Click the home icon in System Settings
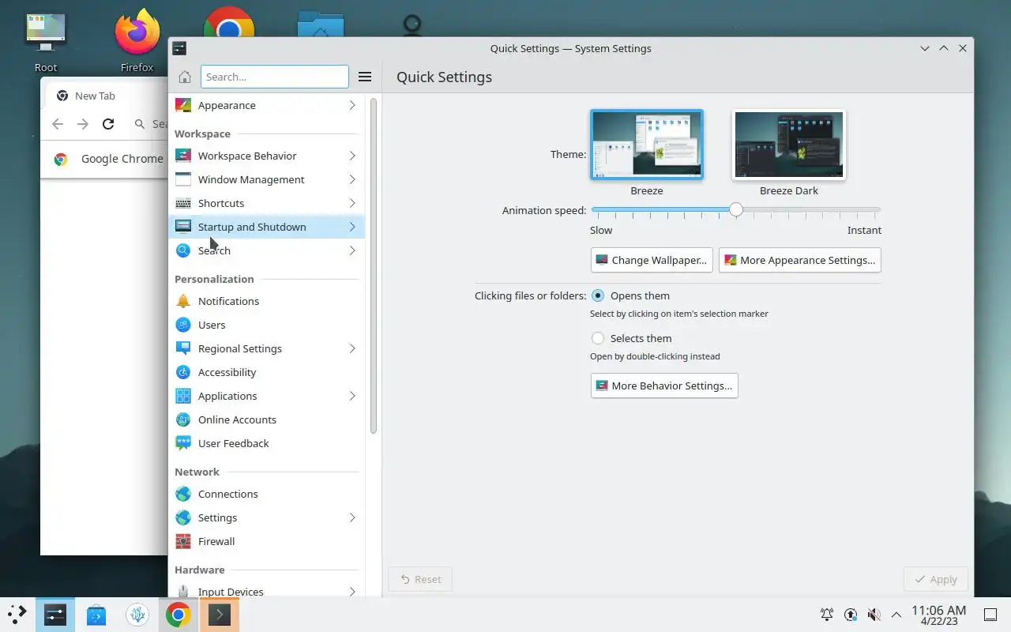 coord(184,77)
